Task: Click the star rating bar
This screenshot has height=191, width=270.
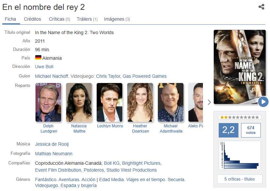Action: [239, 117]
